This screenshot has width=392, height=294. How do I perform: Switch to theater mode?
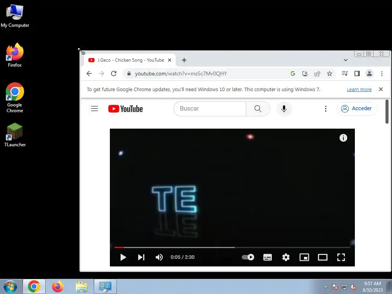[x=322, y=257]
